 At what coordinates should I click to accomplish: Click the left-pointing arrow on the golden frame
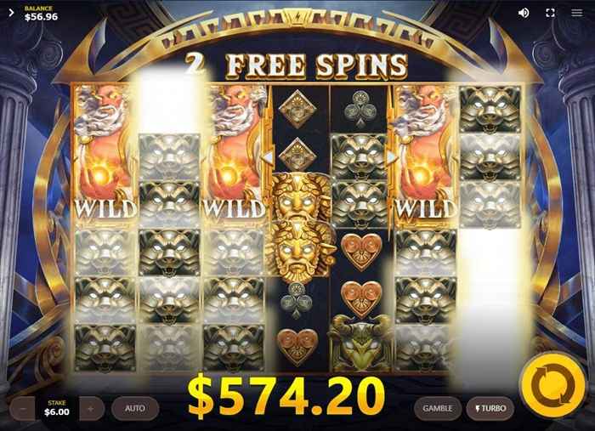point(268,157)
